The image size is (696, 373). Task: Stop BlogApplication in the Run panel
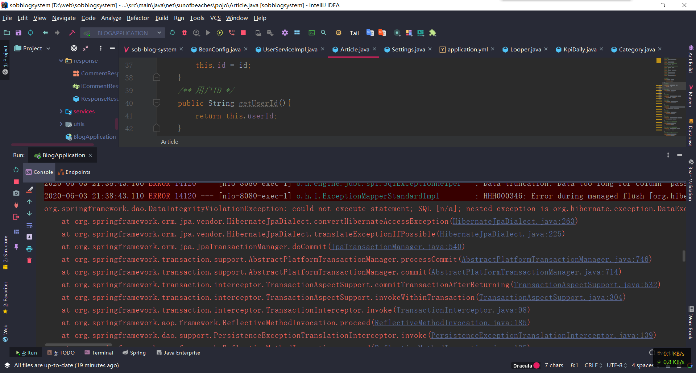16,182
